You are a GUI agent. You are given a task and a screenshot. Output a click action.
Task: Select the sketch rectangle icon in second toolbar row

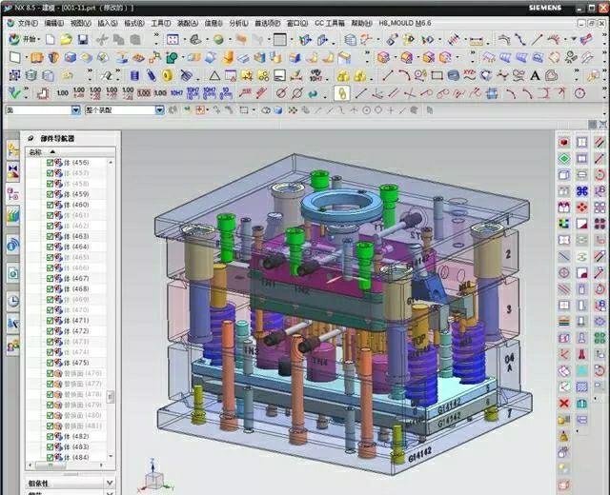(x=14, y=57)
